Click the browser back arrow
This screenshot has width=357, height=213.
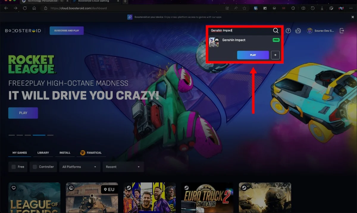[6, 8]
